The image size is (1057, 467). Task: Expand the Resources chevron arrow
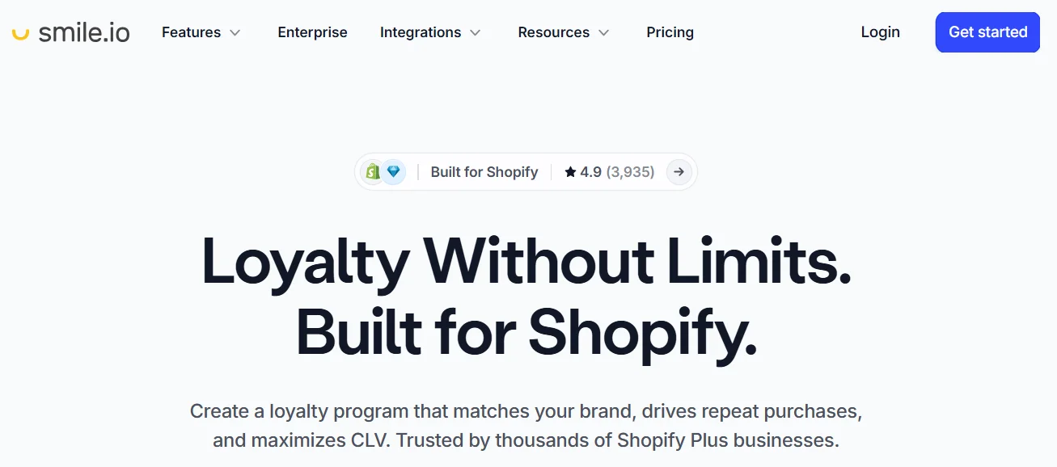(604, 33)
